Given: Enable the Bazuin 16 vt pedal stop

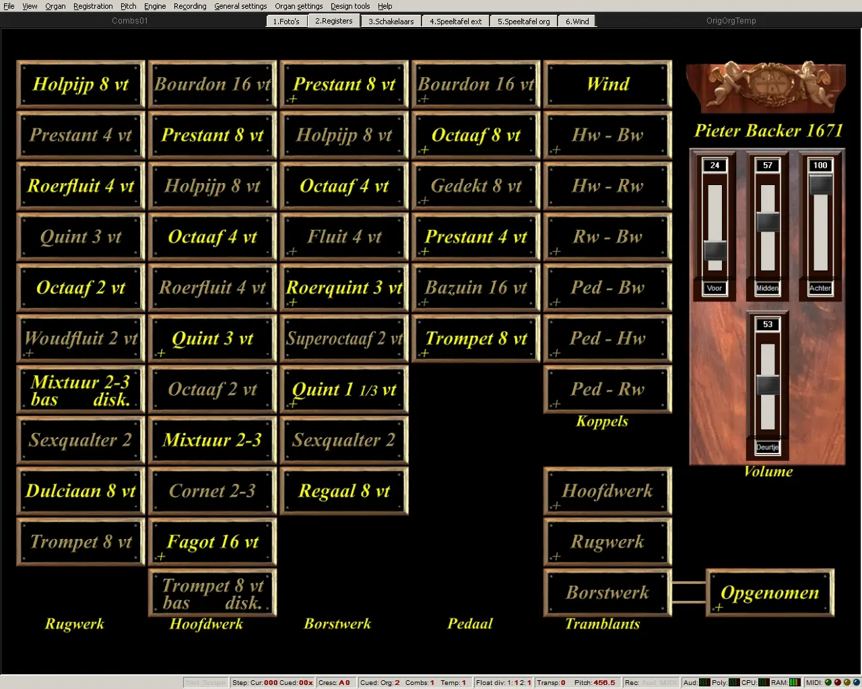Looking at the screenshot, I should click(476, 288).
